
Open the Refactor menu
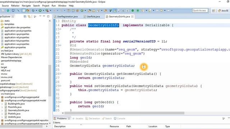point(15,6)
